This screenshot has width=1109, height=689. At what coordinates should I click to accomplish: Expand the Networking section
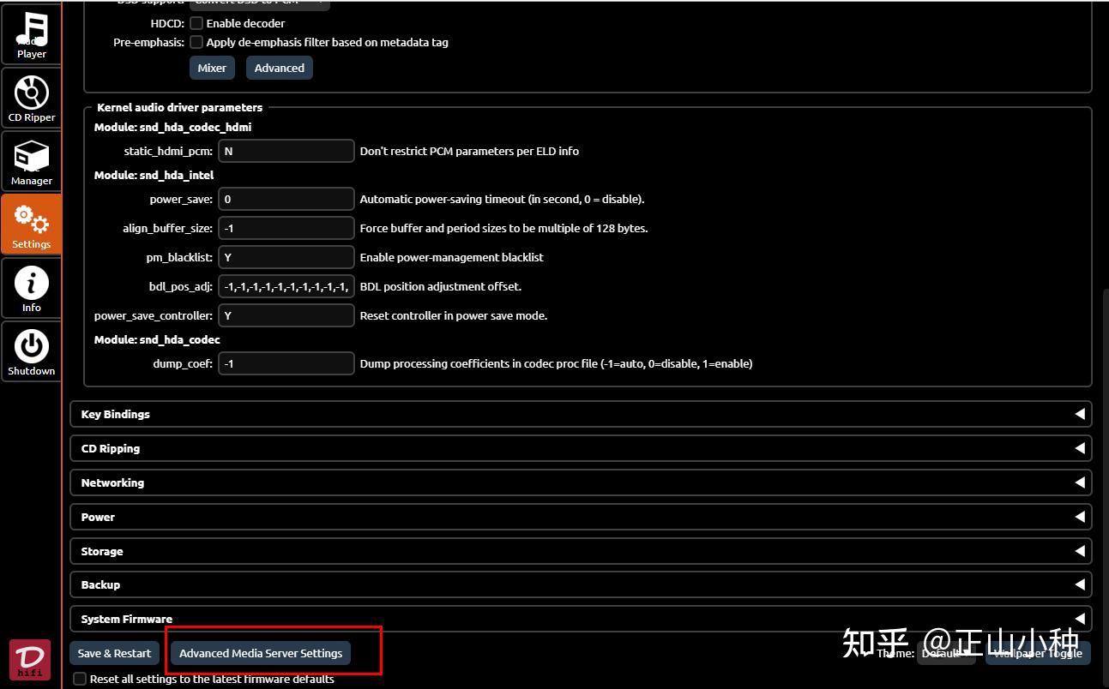click(580, 482)
